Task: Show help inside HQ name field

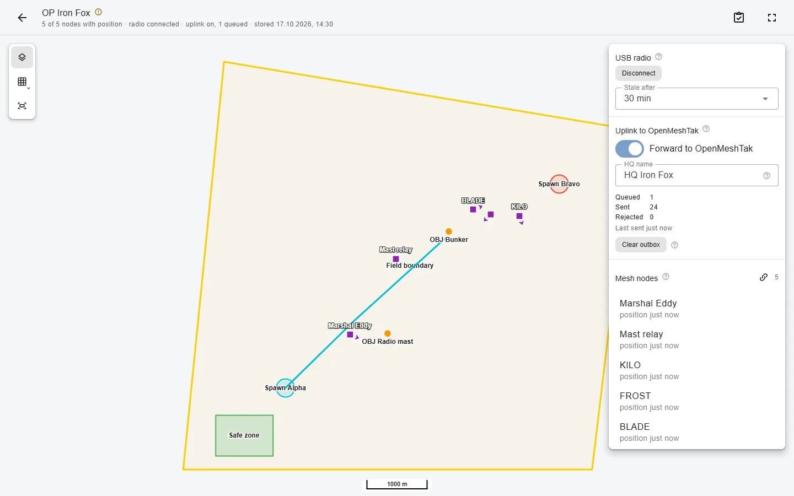Action: coord(766,176)
